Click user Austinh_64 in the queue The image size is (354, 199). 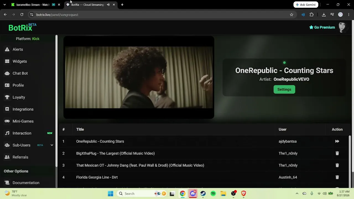pyautogui.click(x=288, y=177)
